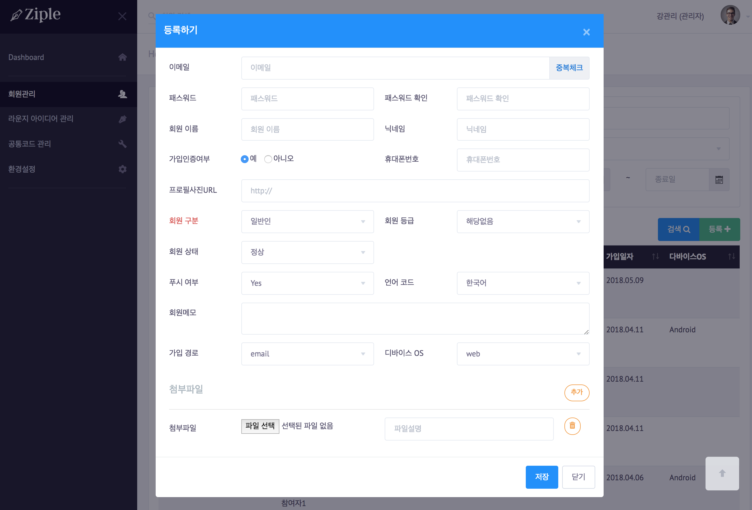This screenshot has height=510, width=752.
Task: Click the 추가 attachment button
Action: 577,393
